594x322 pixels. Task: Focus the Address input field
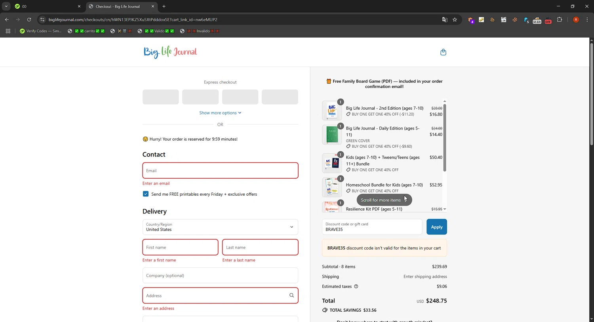pyautogui.click(x=220, y=295)
